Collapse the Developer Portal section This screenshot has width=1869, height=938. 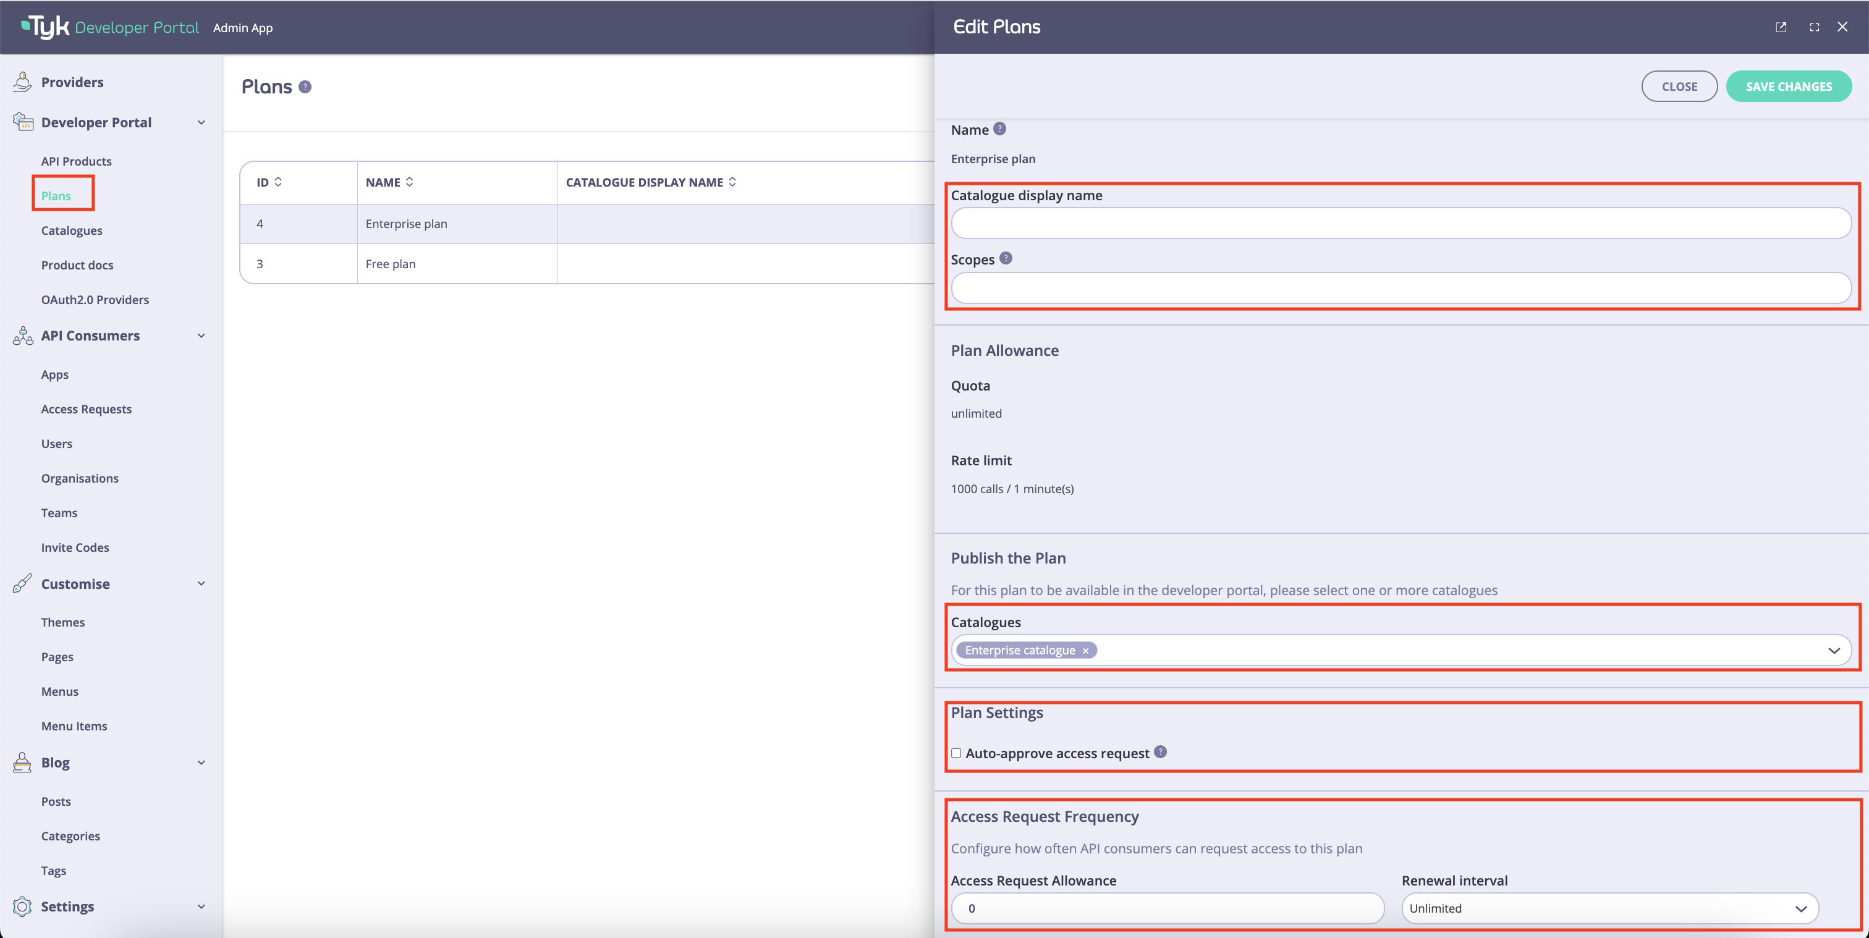(201, 122)
